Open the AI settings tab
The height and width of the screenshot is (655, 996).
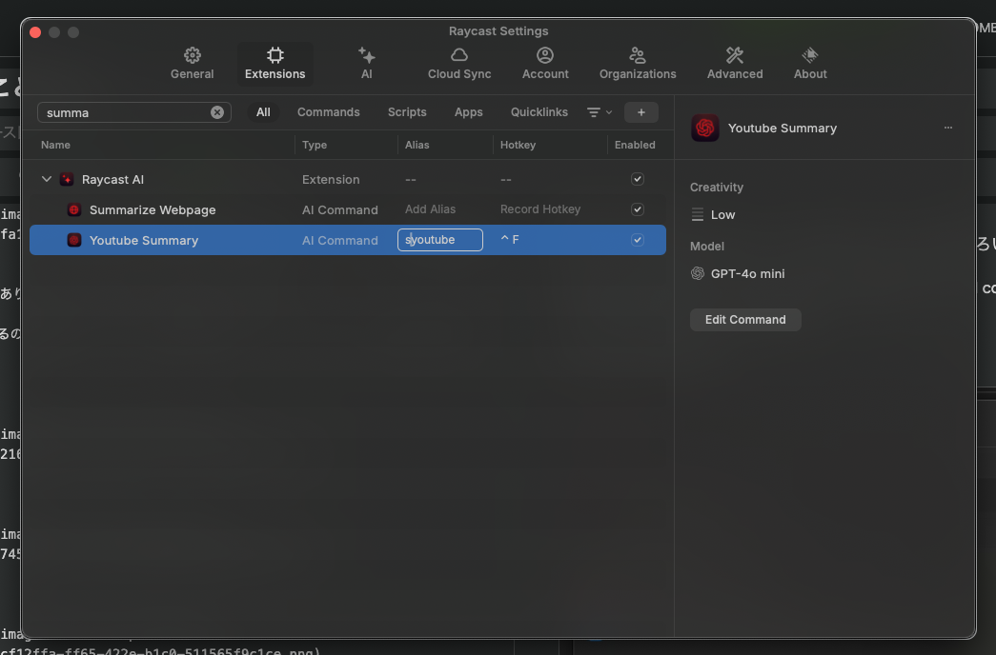pyautogui.click(x=367, y=64)
